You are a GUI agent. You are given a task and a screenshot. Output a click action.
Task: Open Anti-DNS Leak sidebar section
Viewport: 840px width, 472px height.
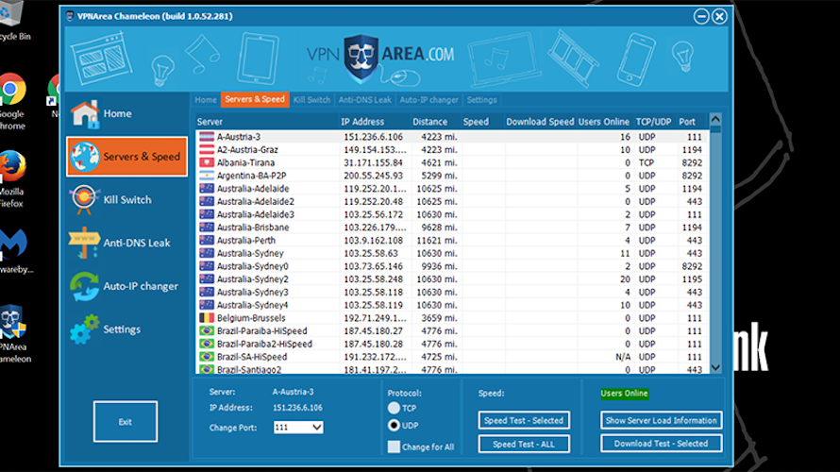[x=126, y=243]
